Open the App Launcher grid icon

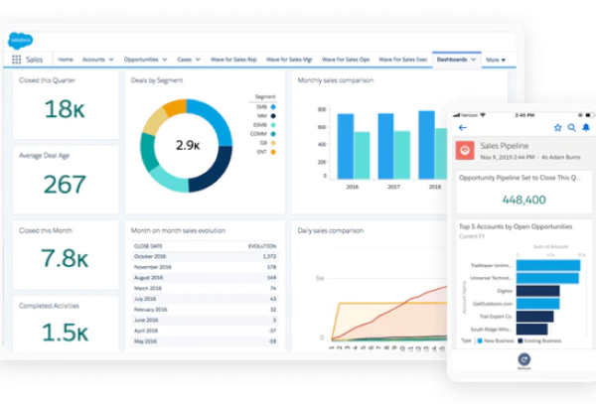point(16,60)
